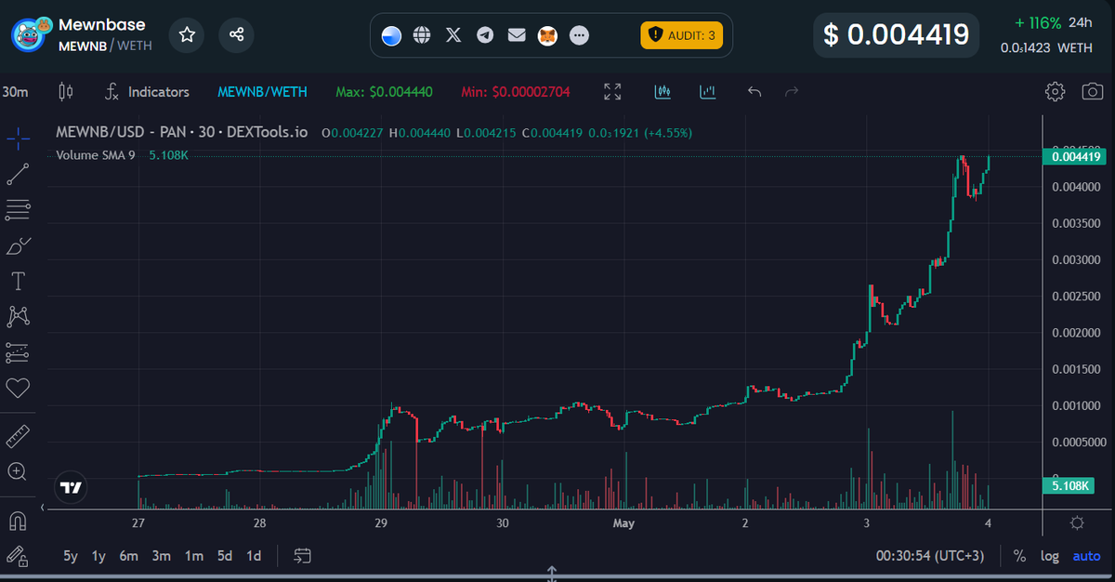Select the text annotation tool

[18, 281]
